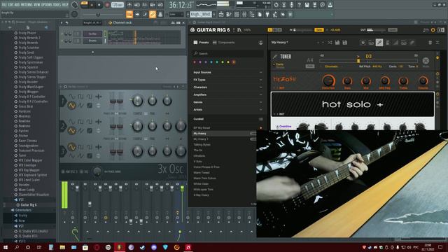Open the pattern selector dropdown

point(201,14)
